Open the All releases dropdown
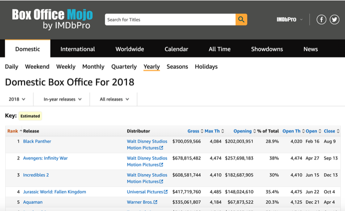The width and height of the screenshot is (345, 211). click(114, 99)
